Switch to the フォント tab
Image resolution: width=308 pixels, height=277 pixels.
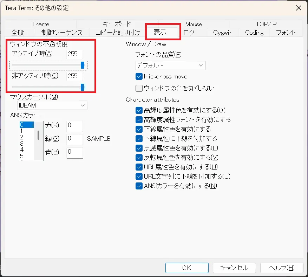[x=285, y=33]
